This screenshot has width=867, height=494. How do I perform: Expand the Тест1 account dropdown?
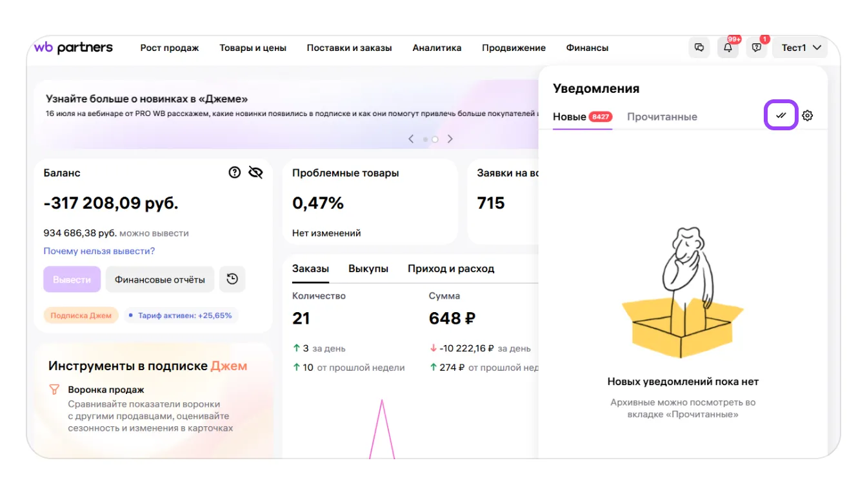800,48
